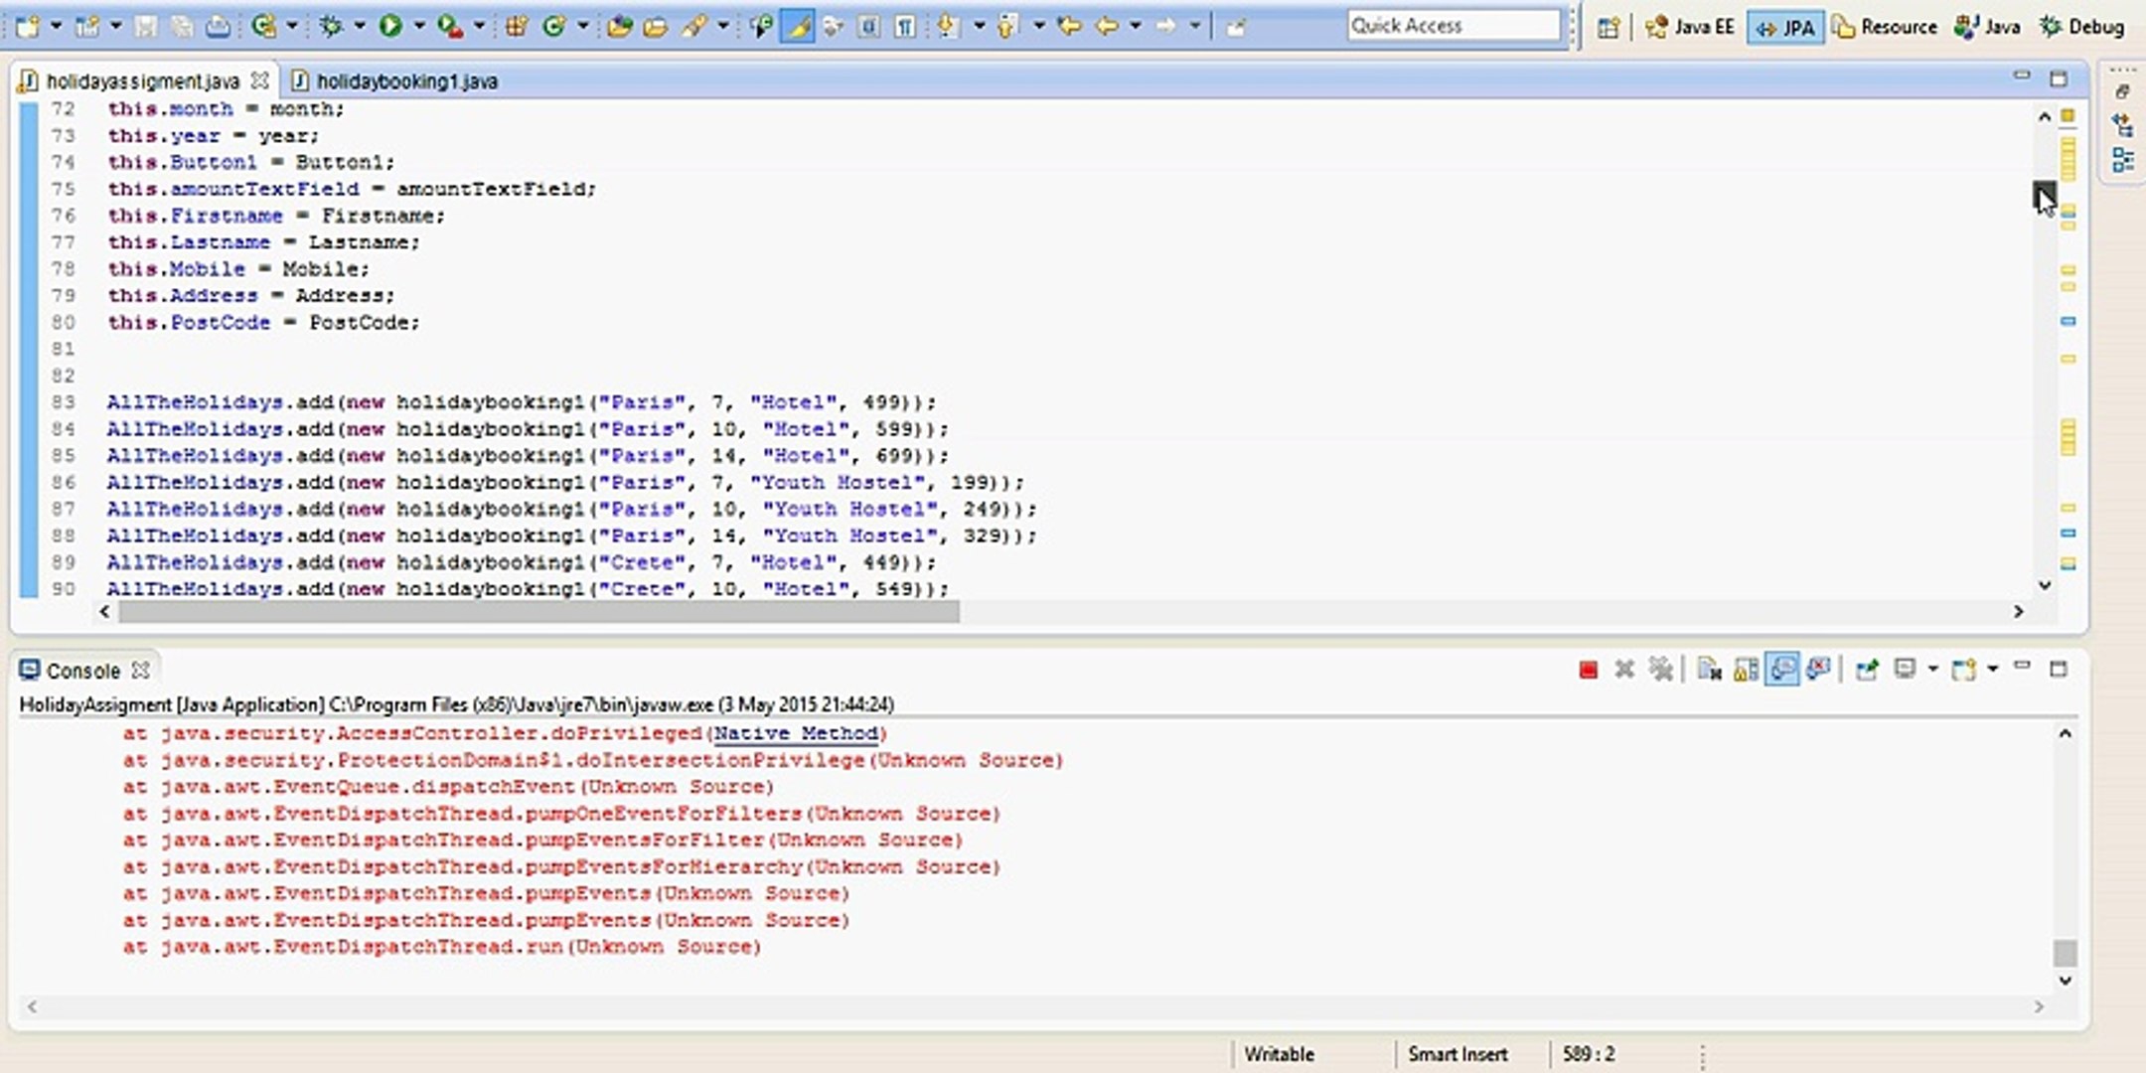The image size is (2146, 1073).
Task: Click the Save icon in toolbar
Action: click(145, 27)
